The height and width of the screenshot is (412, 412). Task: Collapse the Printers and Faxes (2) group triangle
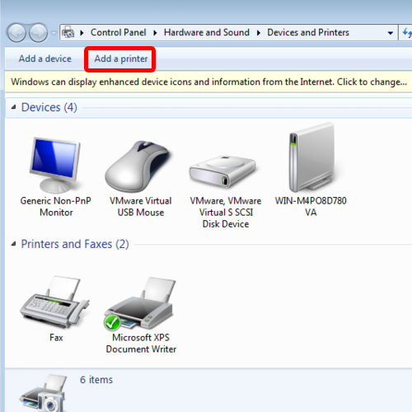[x=13, y=244]
